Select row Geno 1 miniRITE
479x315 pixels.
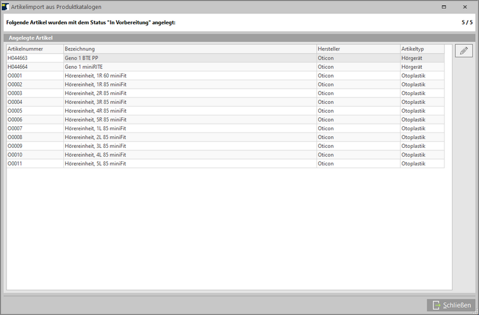(225, 67)
